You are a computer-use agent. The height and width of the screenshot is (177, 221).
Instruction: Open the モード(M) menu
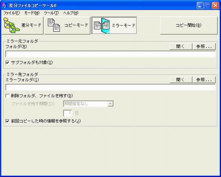point(32,13)
